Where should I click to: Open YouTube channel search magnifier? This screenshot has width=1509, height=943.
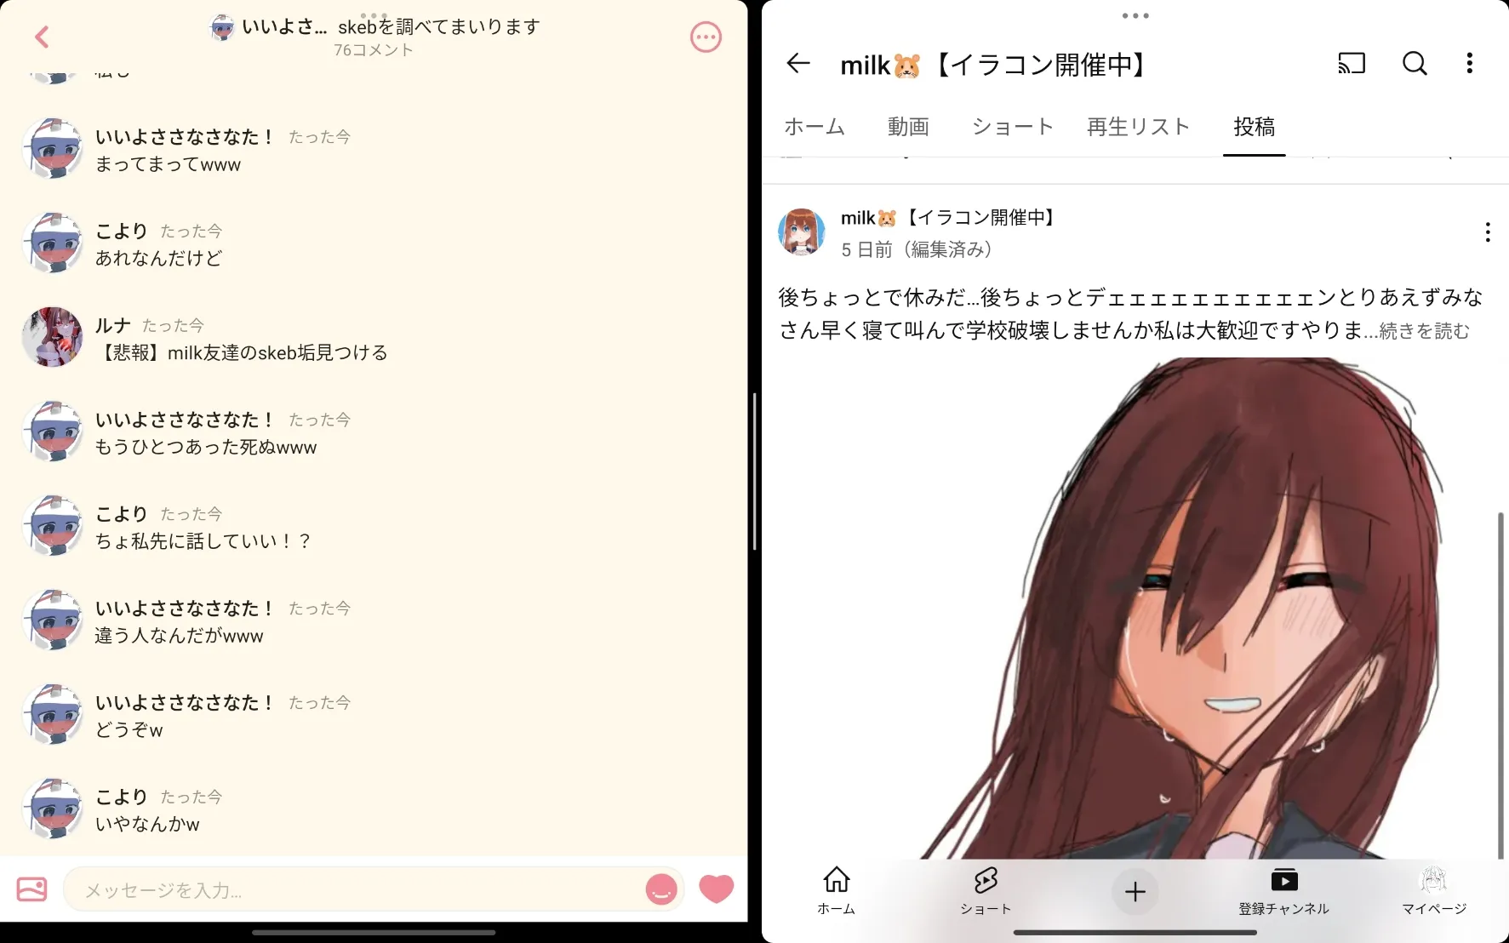click(x=1415, y=63)
